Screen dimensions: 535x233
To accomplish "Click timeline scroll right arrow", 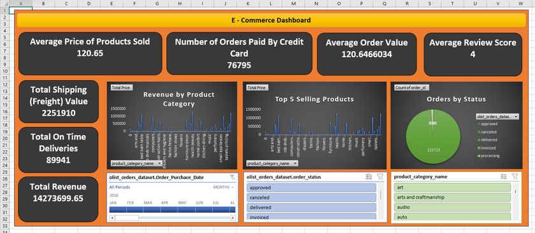I will [233, 218].
